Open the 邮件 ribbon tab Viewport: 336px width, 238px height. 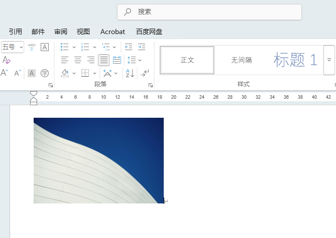38,32
